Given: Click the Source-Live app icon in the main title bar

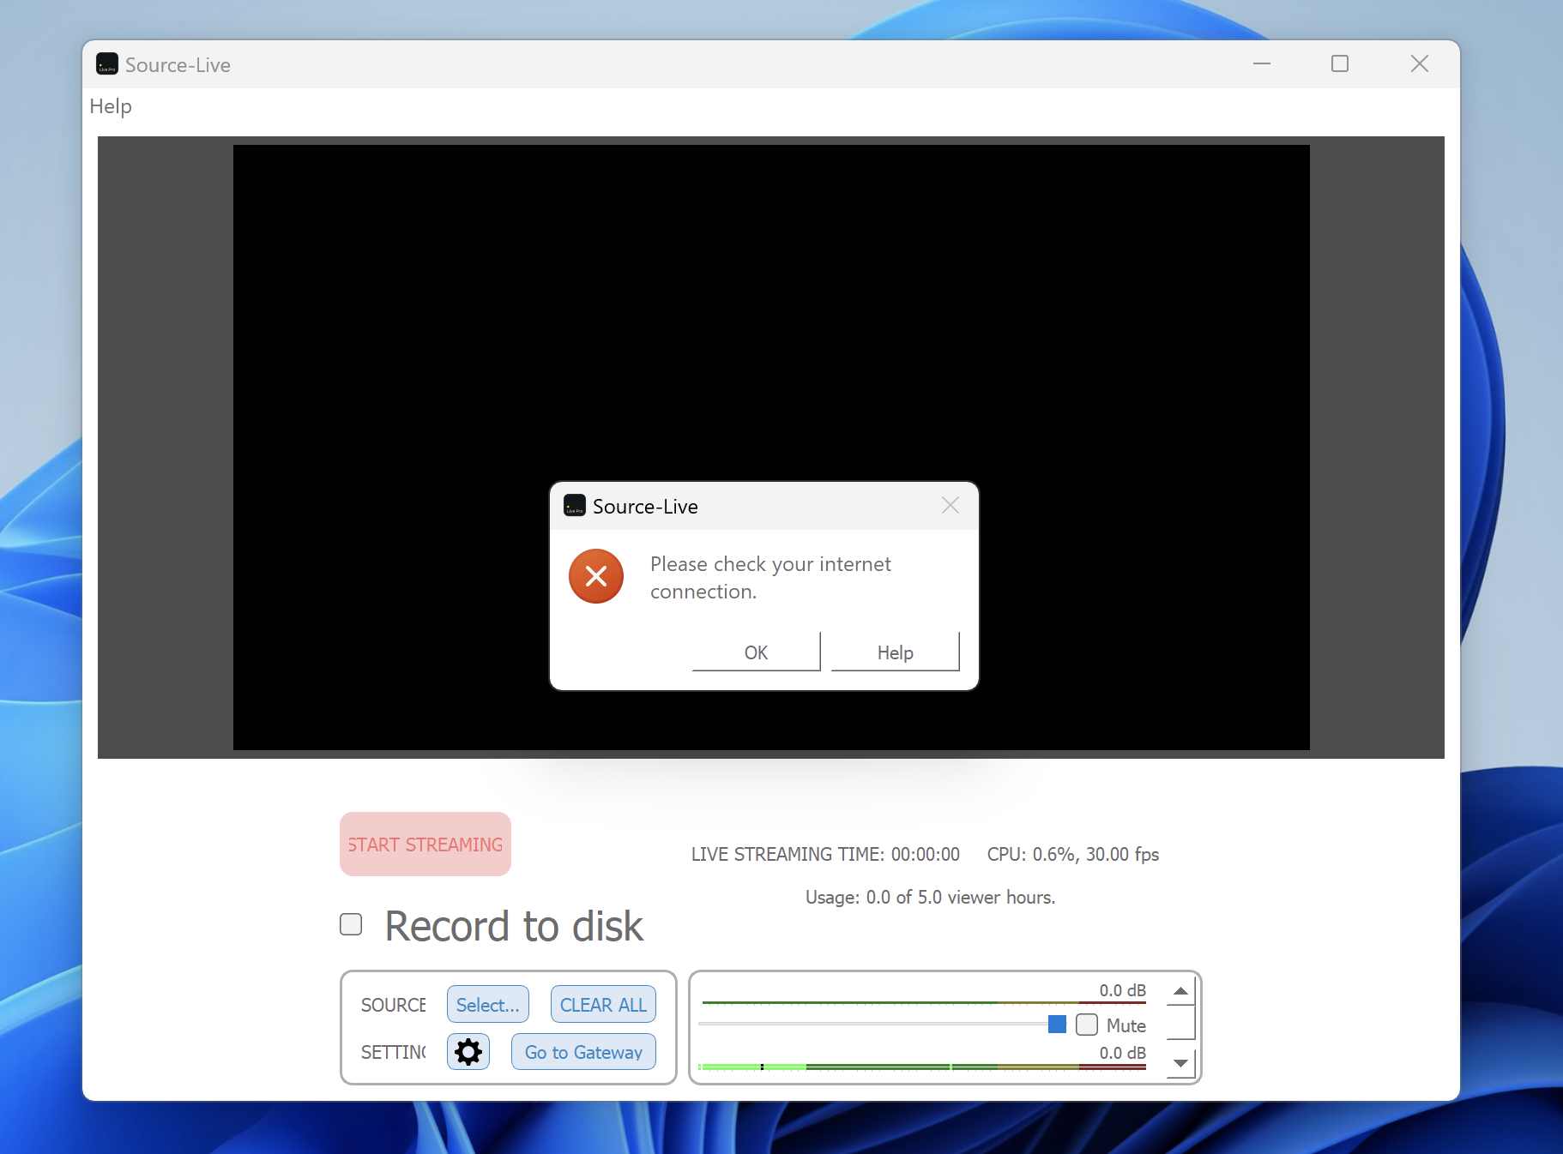Looking at the screenshot, I should pos(107,64).
